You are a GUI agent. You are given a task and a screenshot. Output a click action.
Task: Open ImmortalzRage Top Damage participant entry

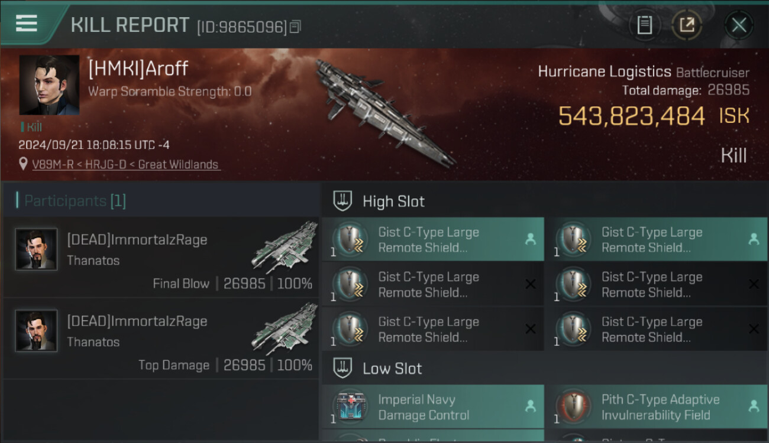tap(161, 339)
